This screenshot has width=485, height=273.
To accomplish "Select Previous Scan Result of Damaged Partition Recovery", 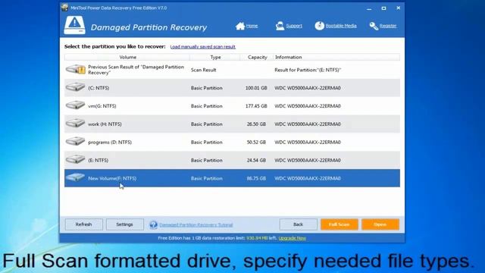I will coord(232,70).
